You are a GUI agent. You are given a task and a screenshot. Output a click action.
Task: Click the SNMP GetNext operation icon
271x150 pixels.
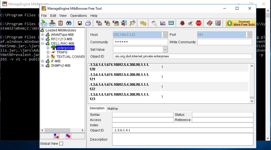tap(107, 23)
